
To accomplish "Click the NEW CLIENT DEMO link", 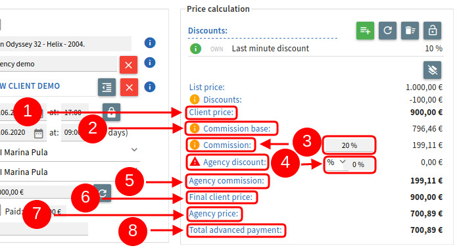I will click(x=30, y=86).
